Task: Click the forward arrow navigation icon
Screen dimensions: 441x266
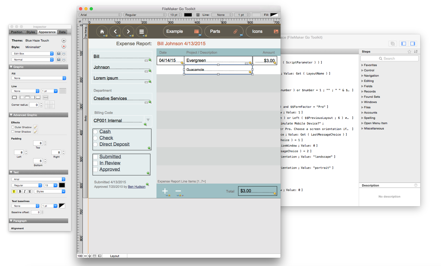Action: coord(128,32)
